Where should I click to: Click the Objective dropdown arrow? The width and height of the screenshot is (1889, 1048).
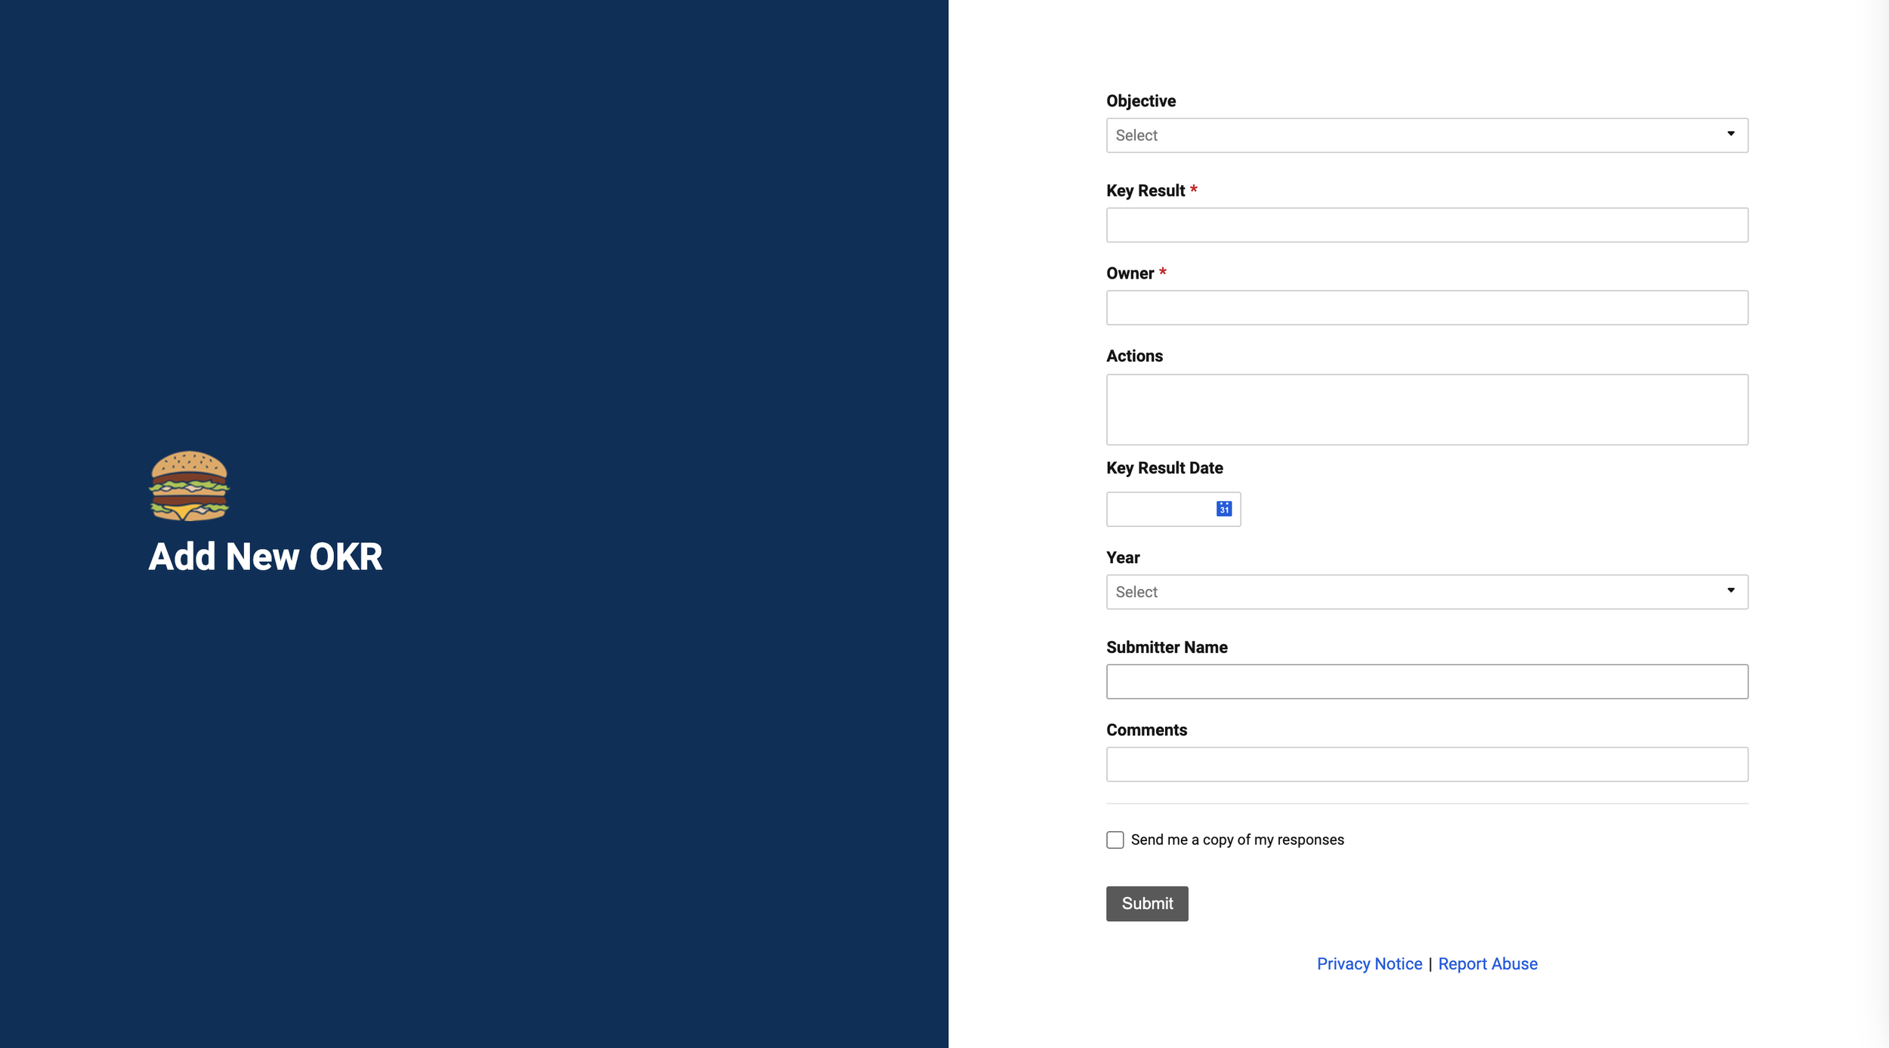pyautogui.click(x=1730, y=134)
